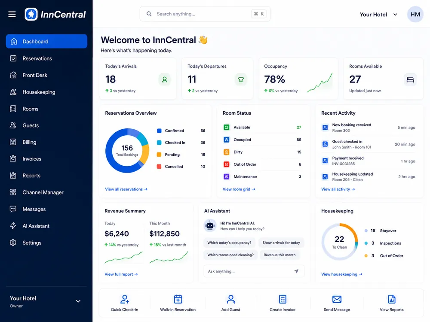Click the Add Guest quick action
Screen dimensions: 430x322
(230, 303)
